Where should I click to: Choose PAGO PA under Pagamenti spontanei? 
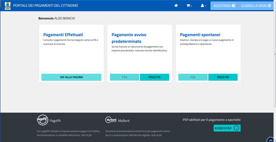223,77
